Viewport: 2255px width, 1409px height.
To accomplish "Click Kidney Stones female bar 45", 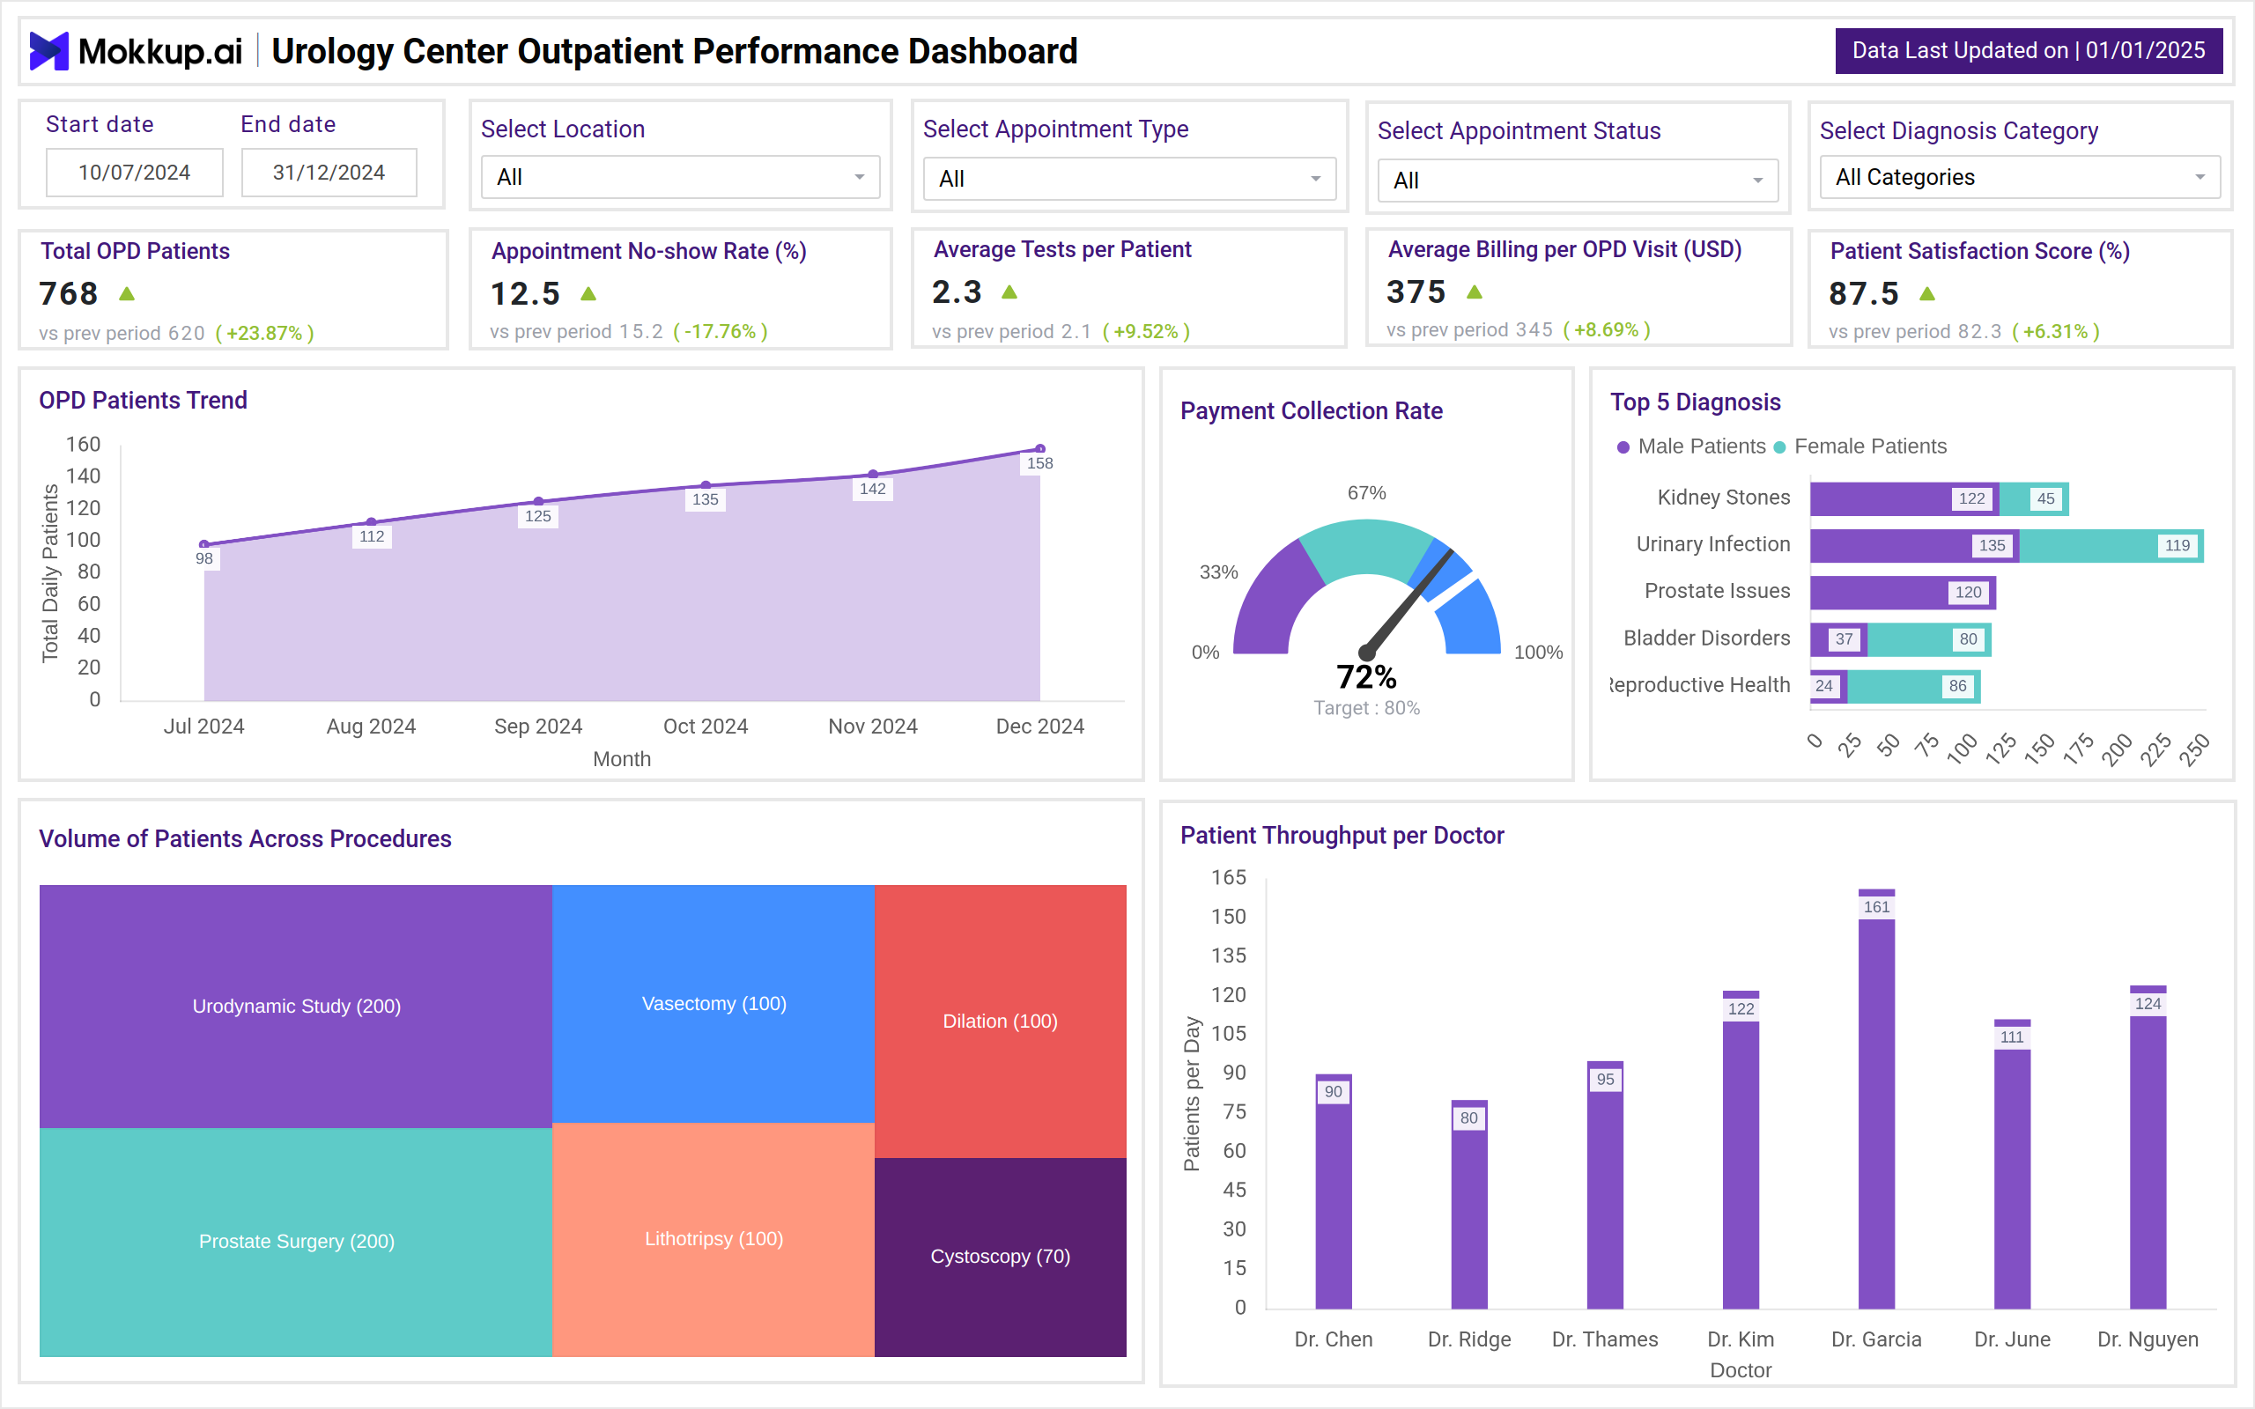I will click(2034, 498).
